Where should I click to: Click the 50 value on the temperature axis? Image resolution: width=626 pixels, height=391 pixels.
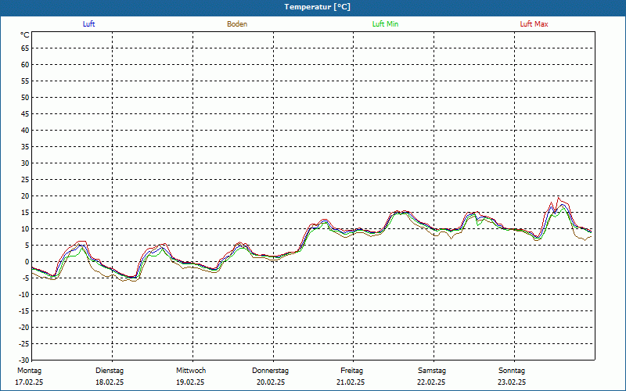pyautogui.click(x=25, y=97)
